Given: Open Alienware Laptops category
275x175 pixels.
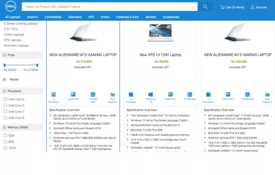Looking at the screenshot, I should click(16, 45).
